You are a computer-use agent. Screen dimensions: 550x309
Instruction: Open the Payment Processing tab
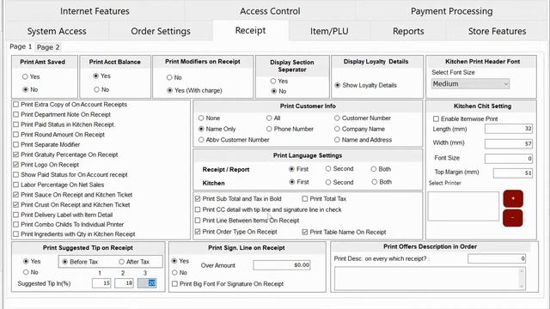coord(451,11)
